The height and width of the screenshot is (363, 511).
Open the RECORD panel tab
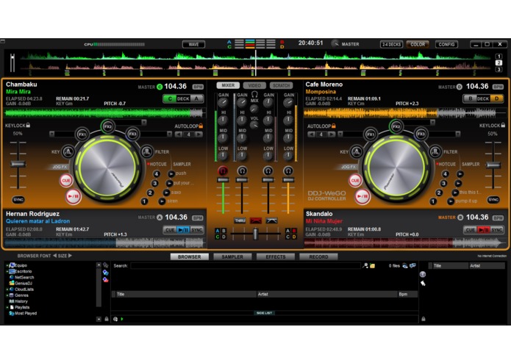coord(318,257)
